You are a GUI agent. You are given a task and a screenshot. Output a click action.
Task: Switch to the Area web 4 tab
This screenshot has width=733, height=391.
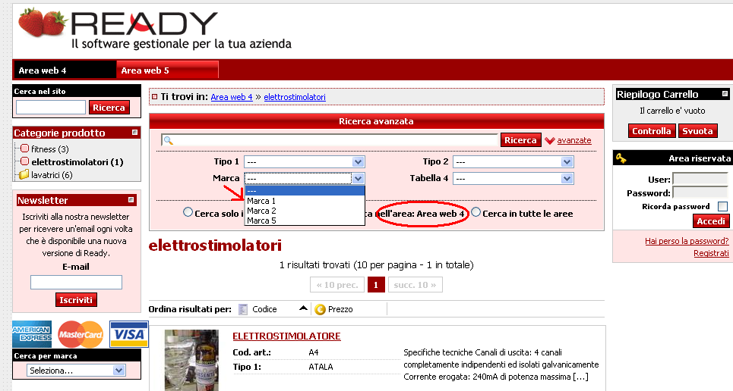pyautogui.click(x=65, y=70)
